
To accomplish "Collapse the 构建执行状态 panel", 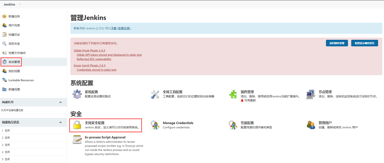I will tap(61, 122).
